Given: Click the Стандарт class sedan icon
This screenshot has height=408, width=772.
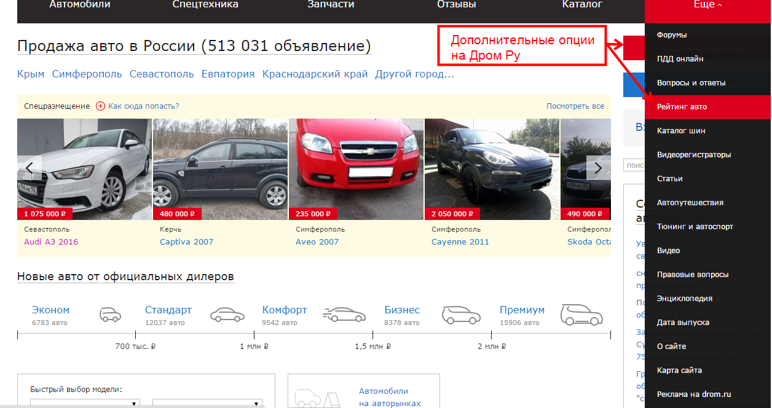Looking at the screenshot, I should 227,315.
